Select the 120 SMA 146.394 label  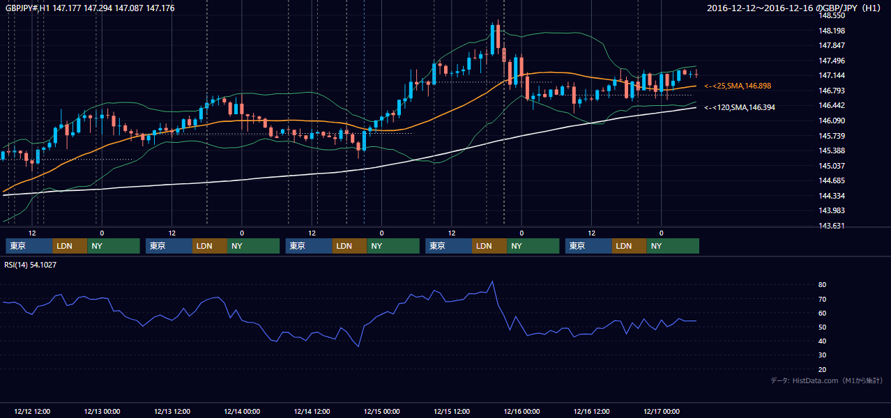739,108
